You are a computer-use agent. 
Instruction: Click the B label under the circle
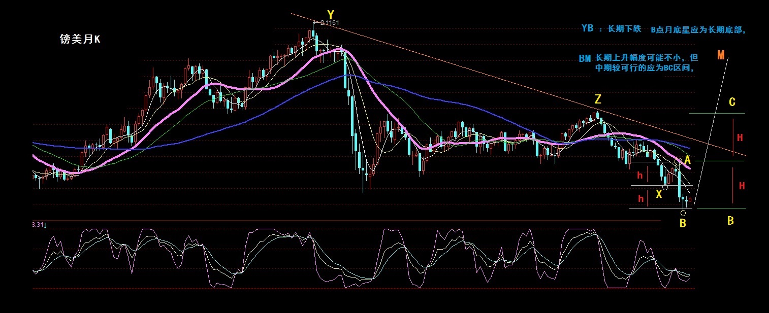pos(683,223)
